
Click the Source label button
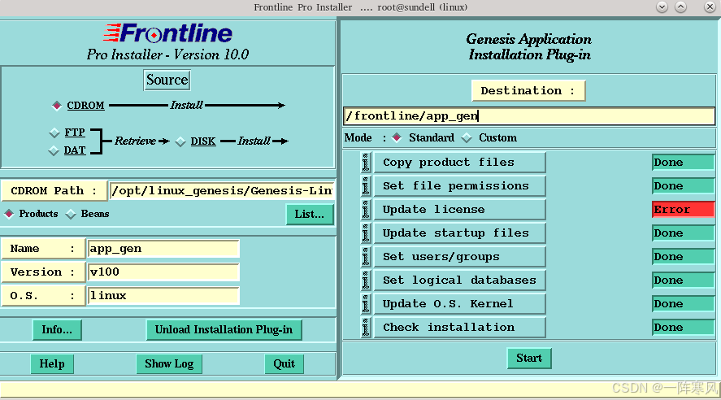pyautogui.click(x=167, y=80)
